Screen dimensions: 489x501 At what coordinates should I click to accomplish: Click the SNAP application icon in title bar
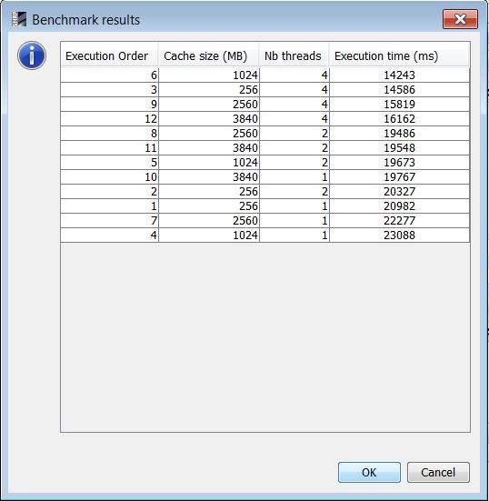(19, 19)
